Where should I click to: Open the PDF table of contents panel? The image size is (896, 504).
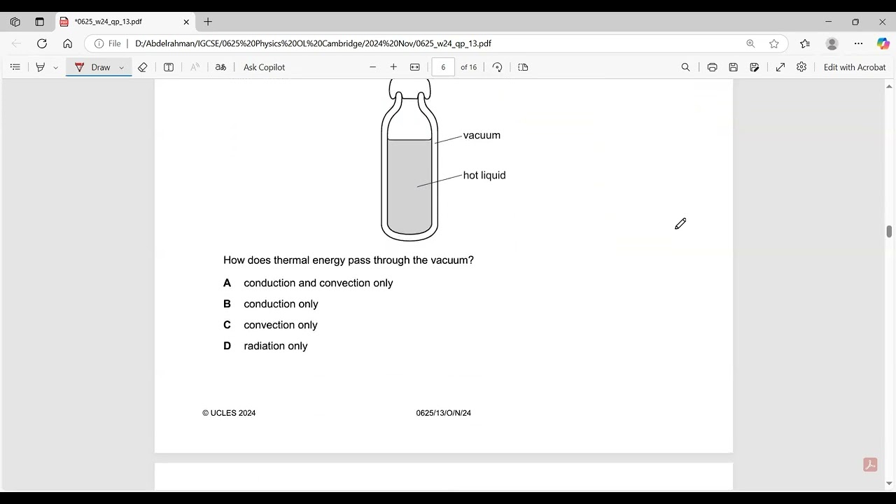click(x=15, y=67)
